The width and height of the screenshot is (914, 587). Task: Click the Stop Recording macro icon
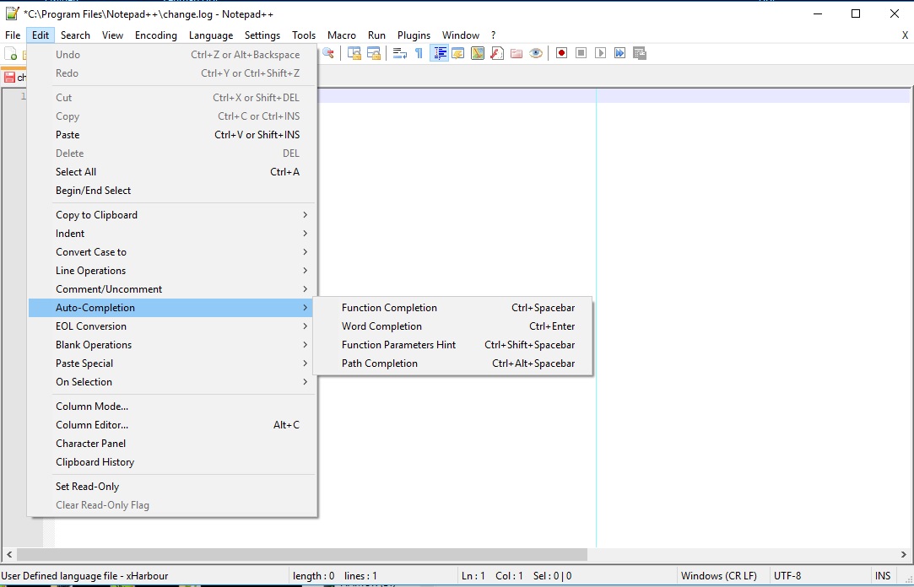[x=581, y=53]
